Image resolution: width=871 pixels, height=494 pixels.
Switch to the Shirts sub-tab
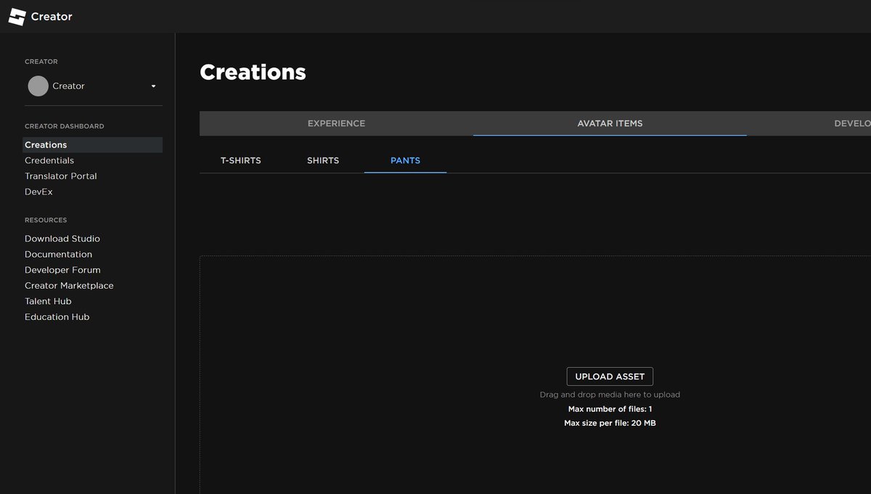click(x=323, y=160)
